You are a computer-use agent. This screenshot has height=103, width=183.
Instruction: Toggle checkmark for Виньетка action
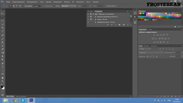tap(88, 17)
